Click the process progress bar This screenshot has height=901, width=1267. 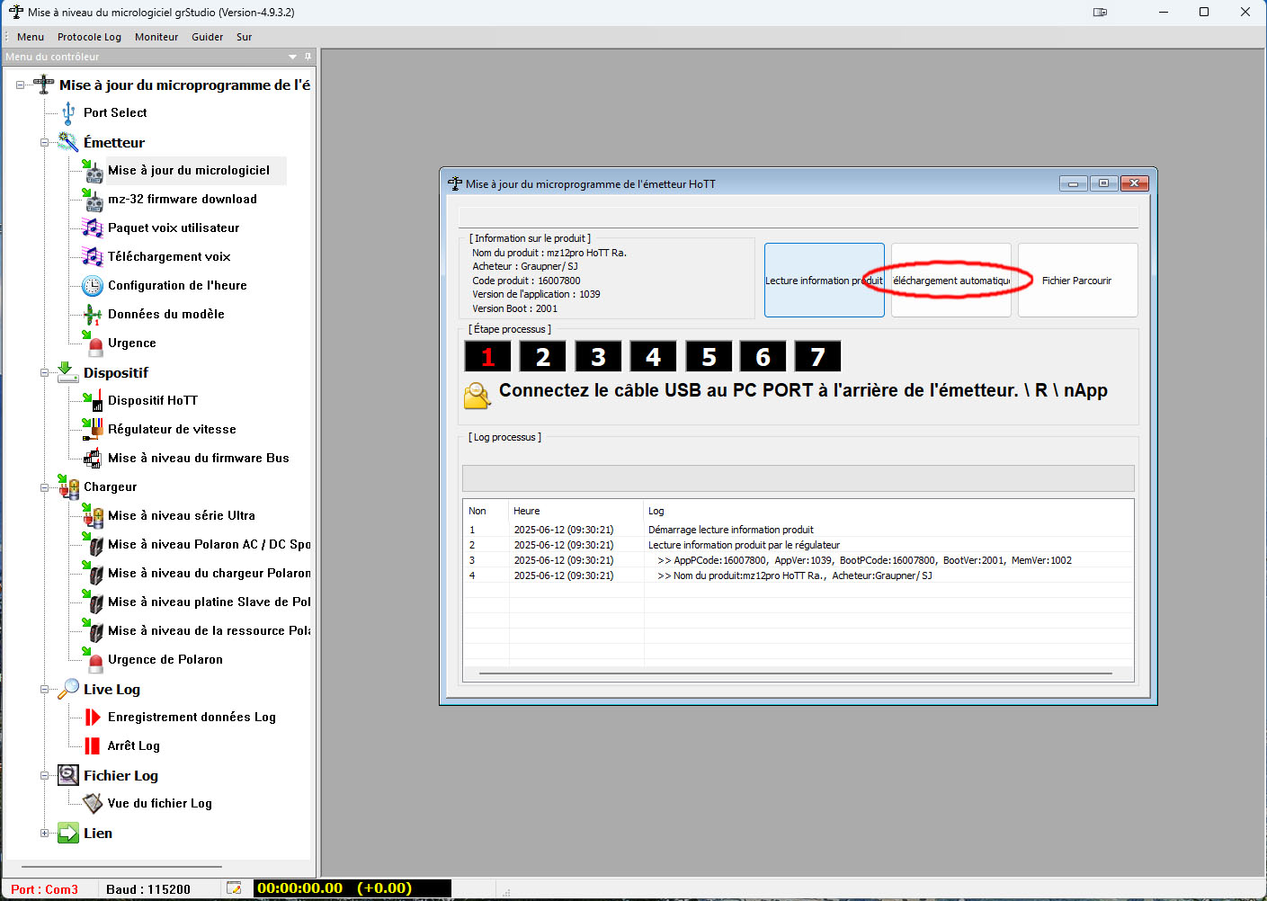coord(798,477)
